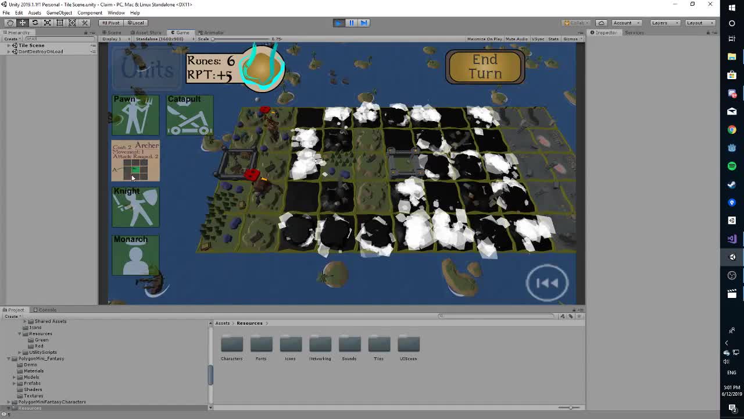Select the Rotate tool

click(x=35, y=23)
